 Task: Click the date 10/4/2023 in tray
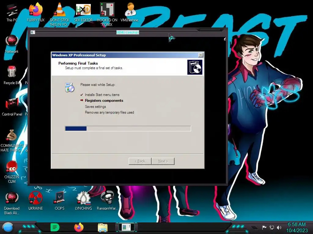(297, 230)
